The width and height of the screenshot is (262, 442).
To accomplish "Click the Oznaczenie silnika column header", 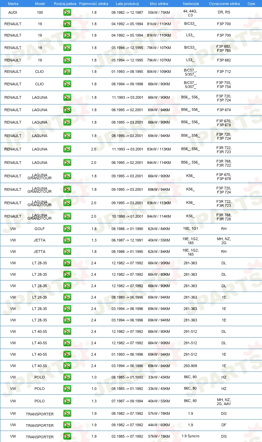I will point(224,4).
